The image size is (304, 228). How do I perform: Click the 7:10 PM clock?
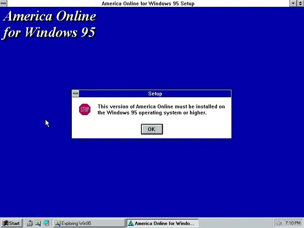click(293, 223)
